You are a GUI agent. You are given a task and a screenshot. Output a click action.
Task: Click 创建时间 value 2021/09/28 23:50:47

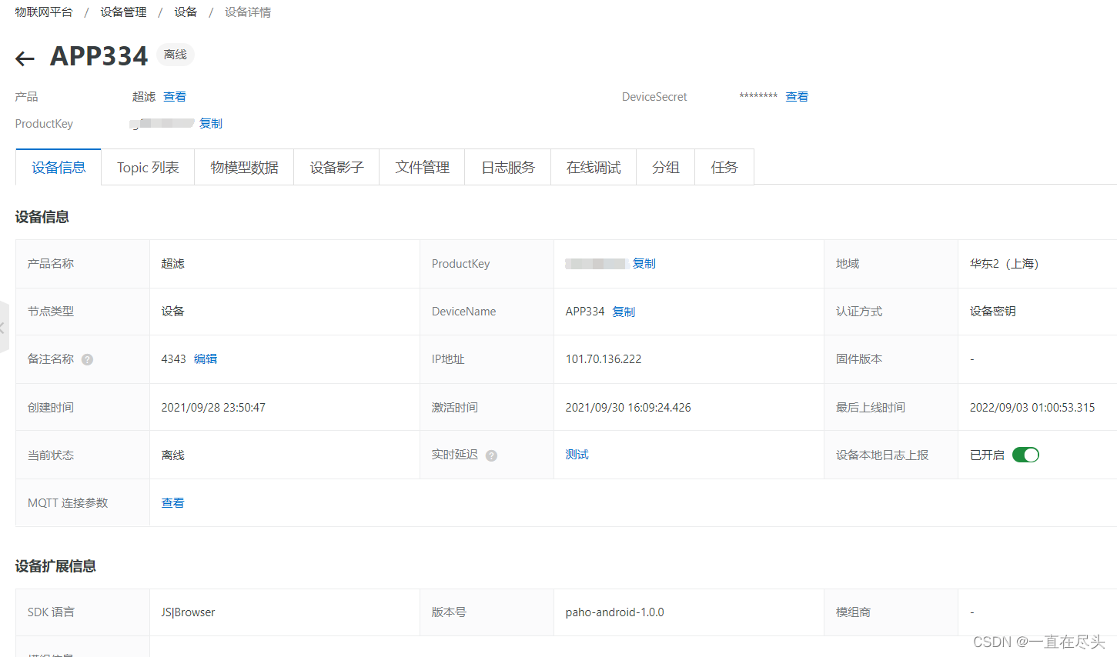[213, 408]
